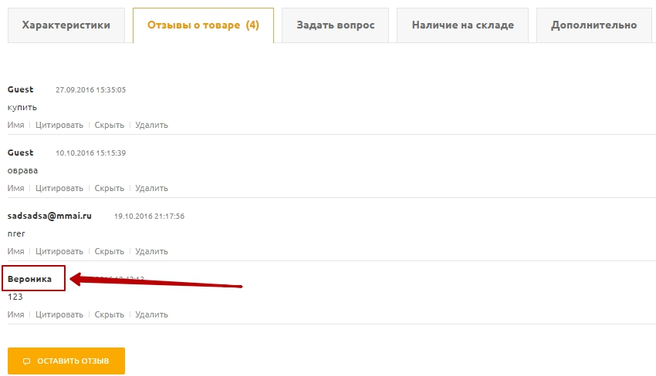Delete the review by sadsadsa@mmai.ru
The height and width of the screenshot is (376, 656).
click(x=151, y=251)
